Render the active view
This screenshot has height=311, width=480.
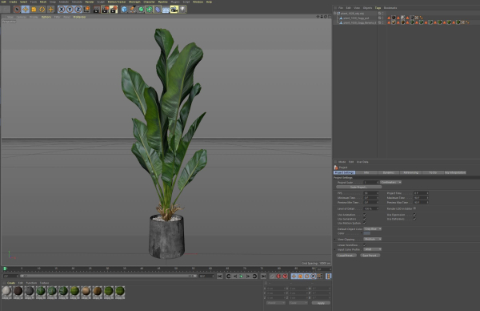click(97, 10)
